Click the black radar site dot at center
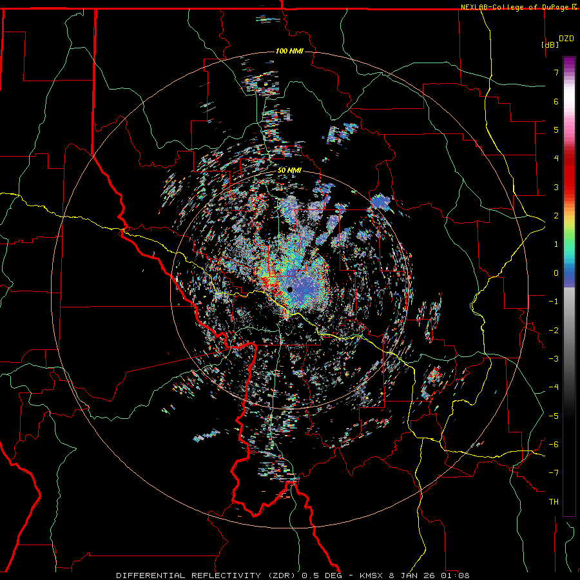The image size is (580, 580). [x=289, y=289]
